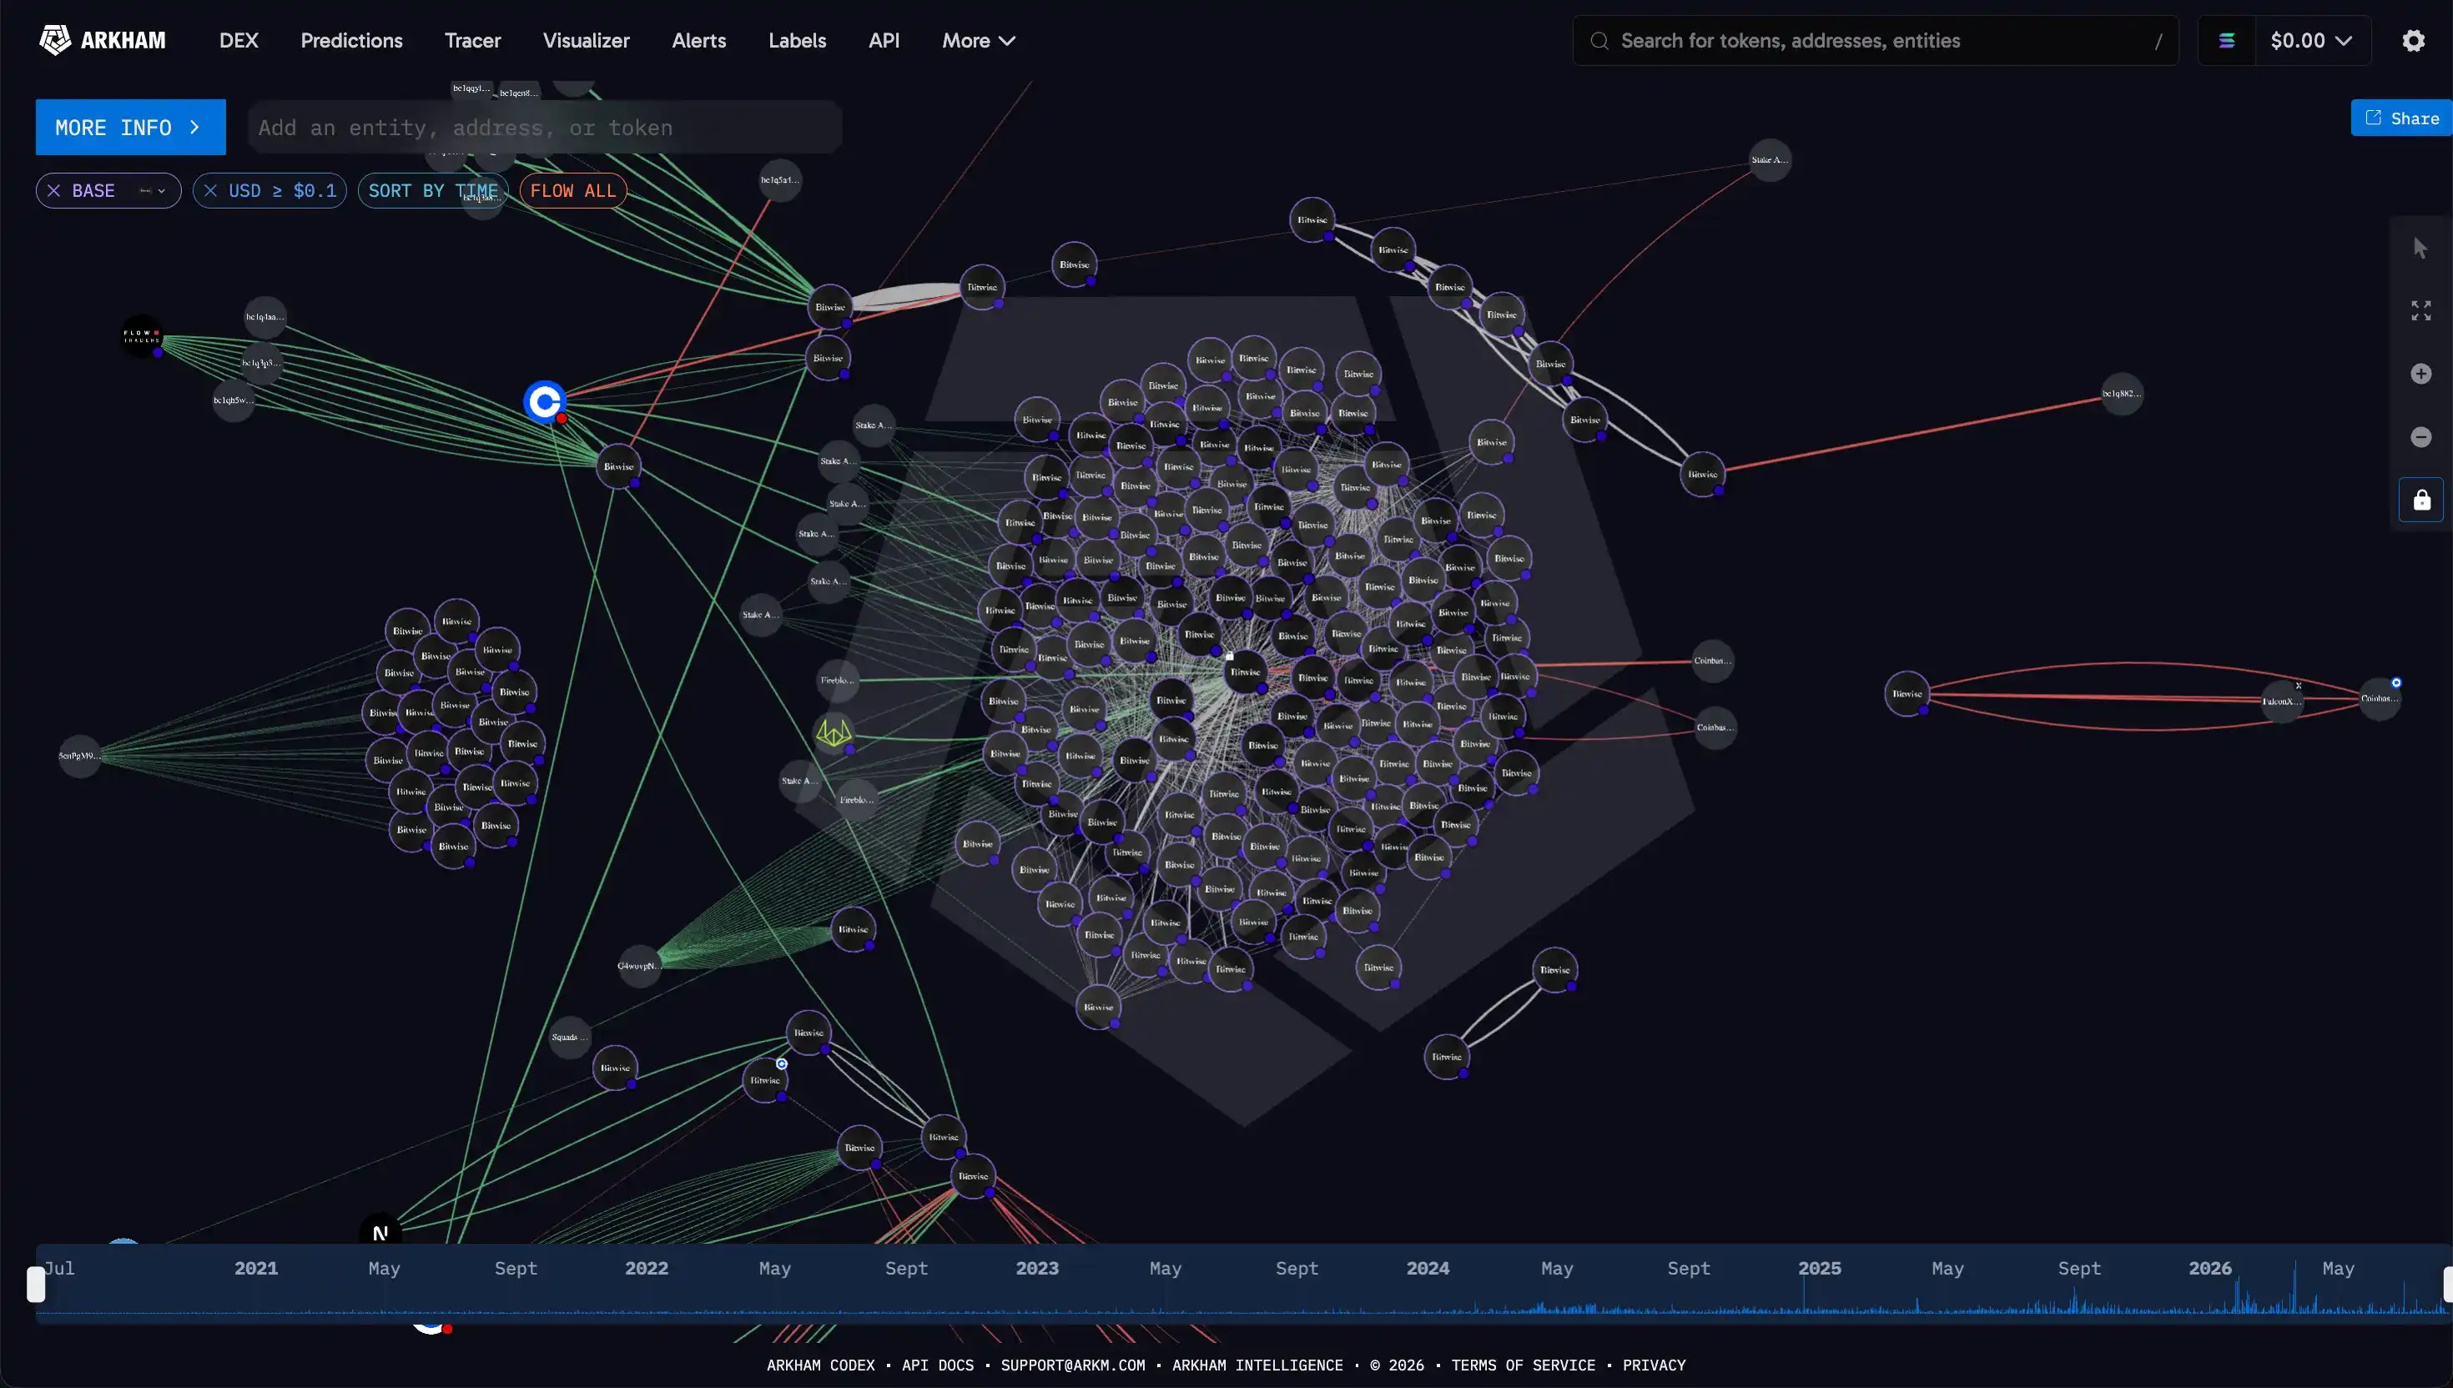
Task: Click the Share button
Action: pyautogui.click(x=2401, y=118)
